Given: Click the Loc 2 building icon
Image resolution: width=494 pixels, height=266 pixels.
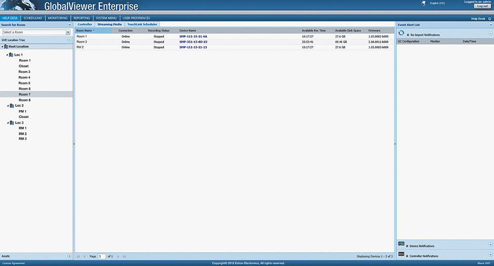Looking at the screenshot, I should pyautogui.click(x=12, y=106).
